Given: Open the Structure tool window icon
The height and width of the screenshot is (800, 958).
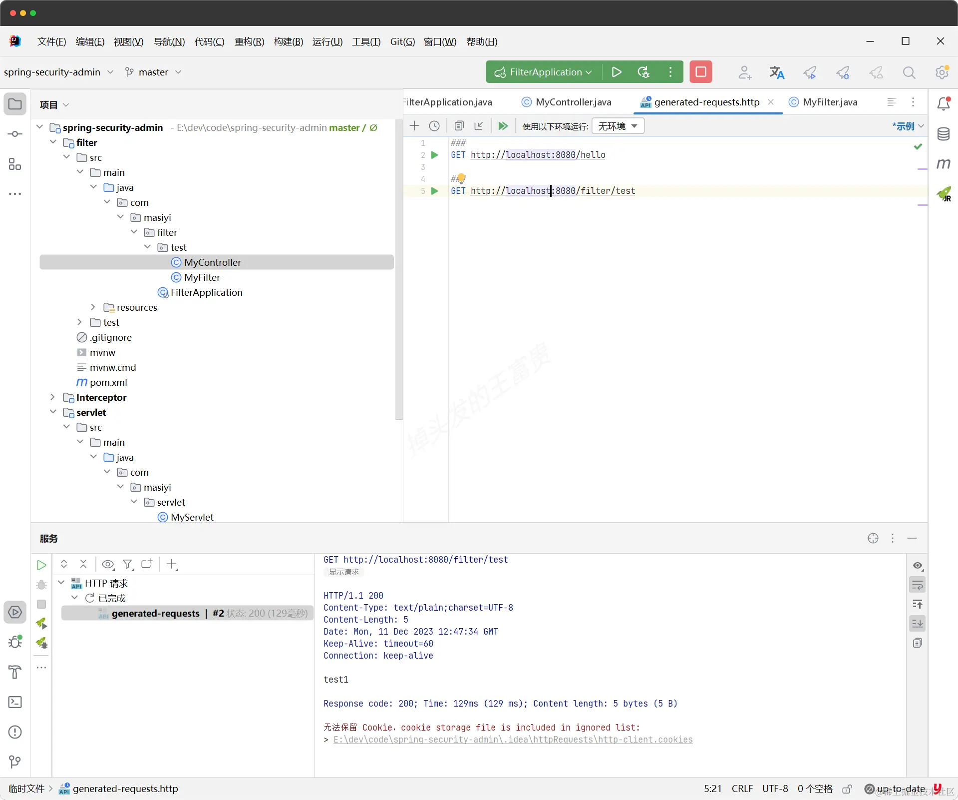Looking at the screenshot, I should tap(15, 164).
